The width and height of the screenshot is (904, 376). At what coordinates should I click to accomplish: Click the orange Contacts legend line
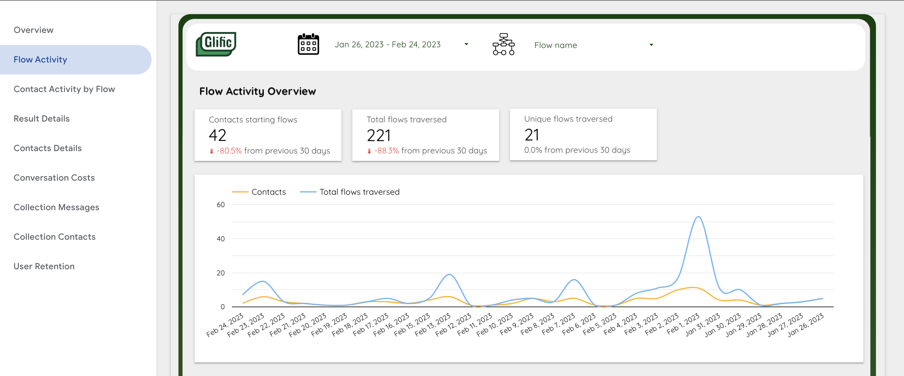point(240,192)
